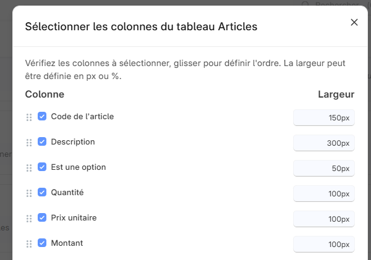Click drag handle next to Description row
This screenshot has width=371, height=260.
pyautogui.click(x=29, y=142)
